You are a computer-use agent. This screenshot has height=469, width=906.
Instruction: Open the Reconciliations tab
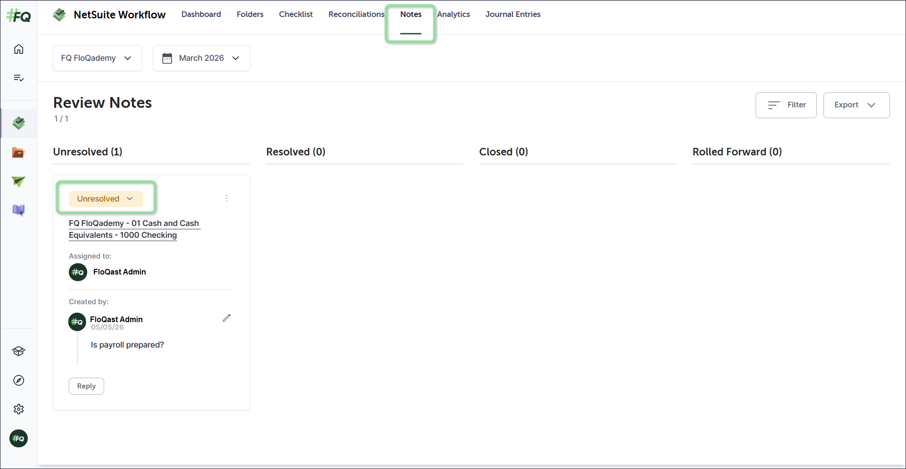pos(356,15)
